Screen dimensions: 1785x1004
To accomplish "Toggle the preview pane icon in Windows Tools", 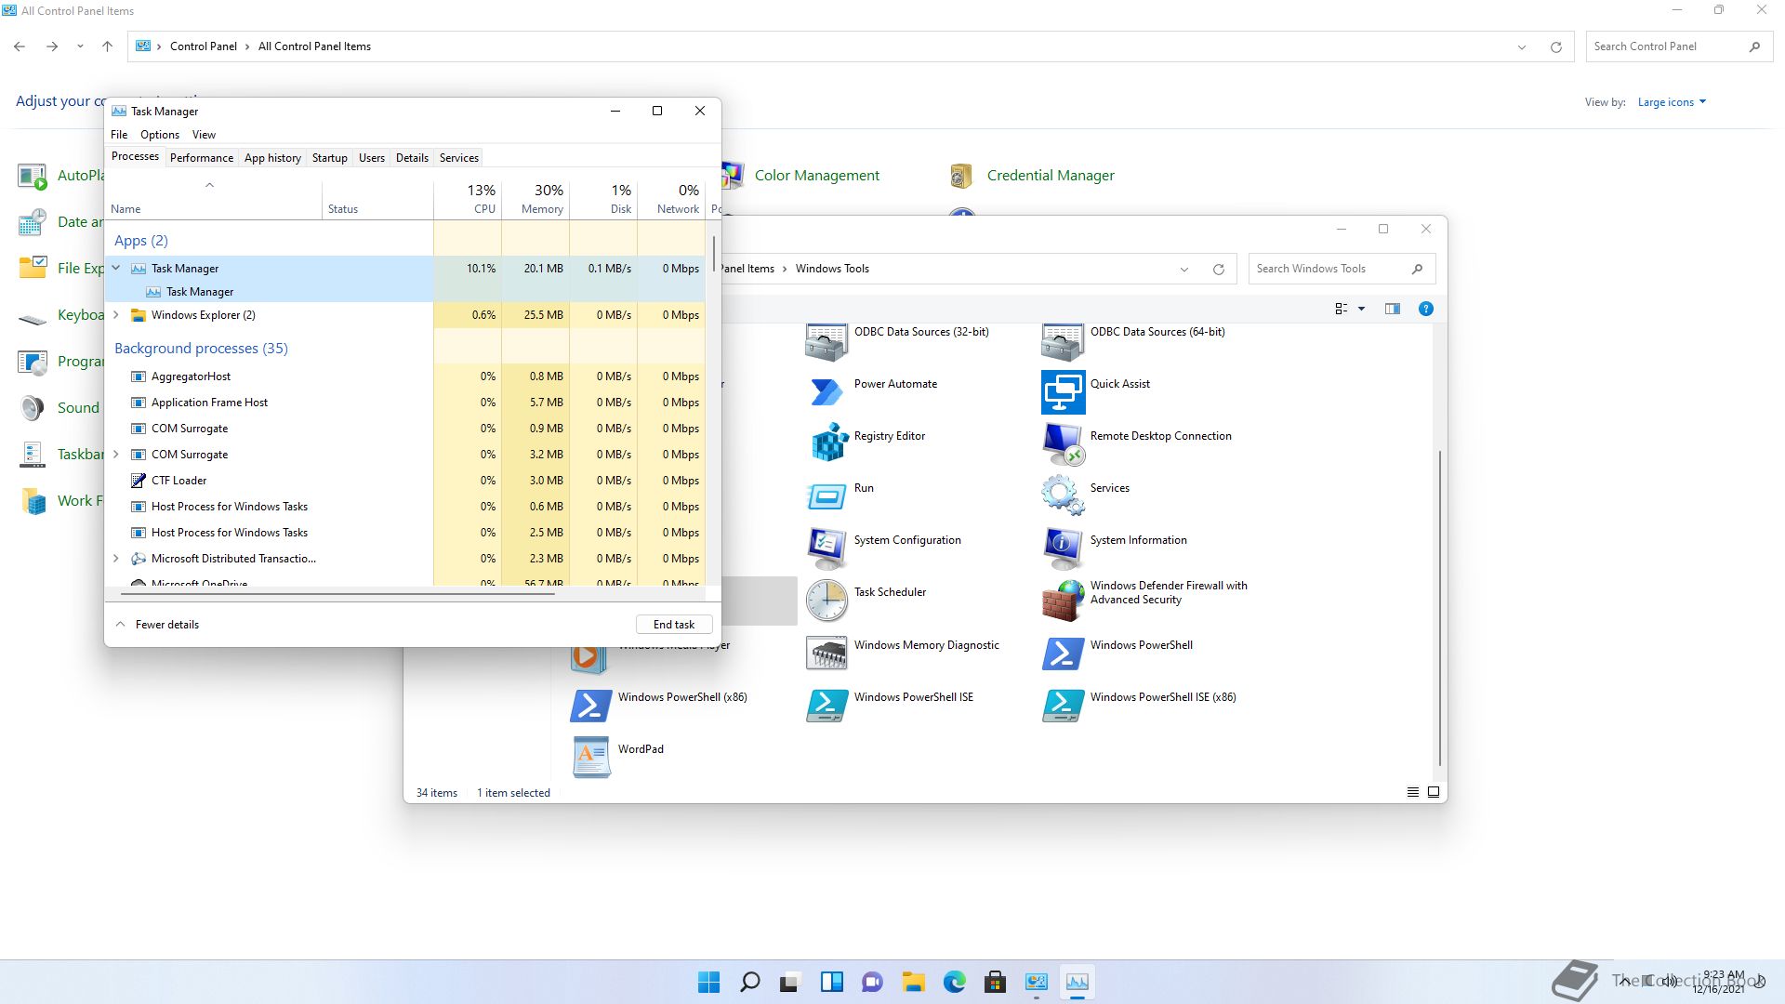I will point(1392,309).
